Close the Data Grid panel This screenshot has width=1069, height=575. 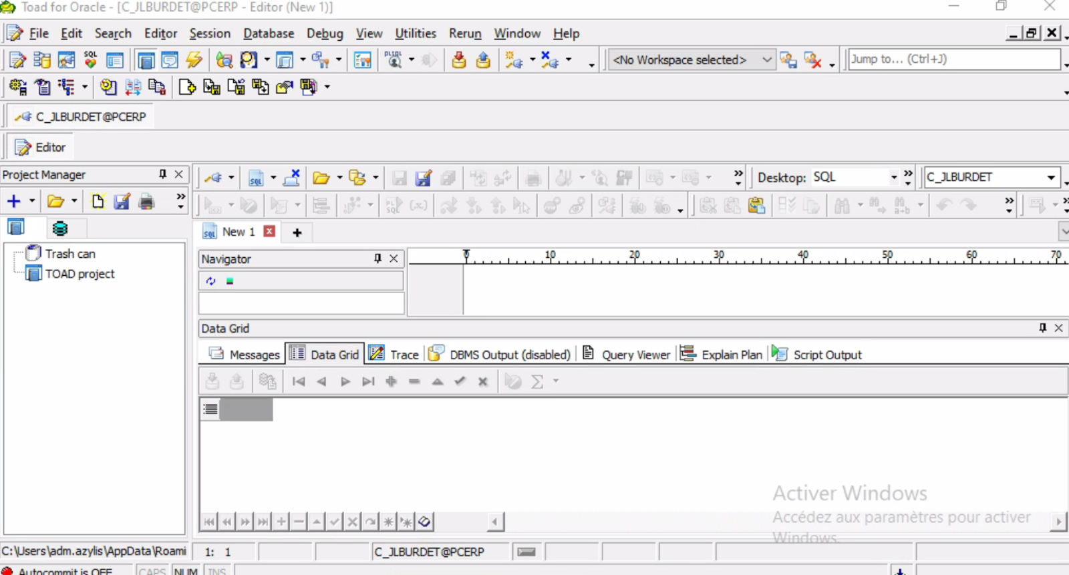pos(1058,328)
